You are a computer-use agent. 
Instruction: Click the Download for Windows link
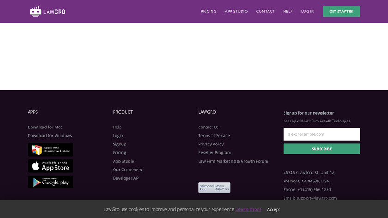(50, 136)
